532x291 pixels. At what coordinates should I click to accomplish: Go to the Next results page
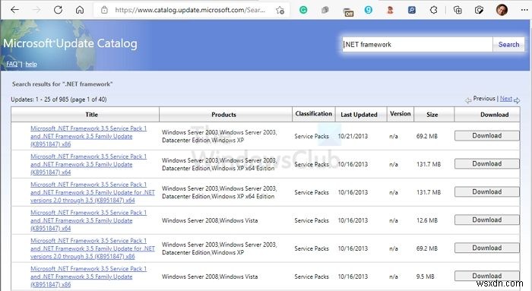[506, 98]
